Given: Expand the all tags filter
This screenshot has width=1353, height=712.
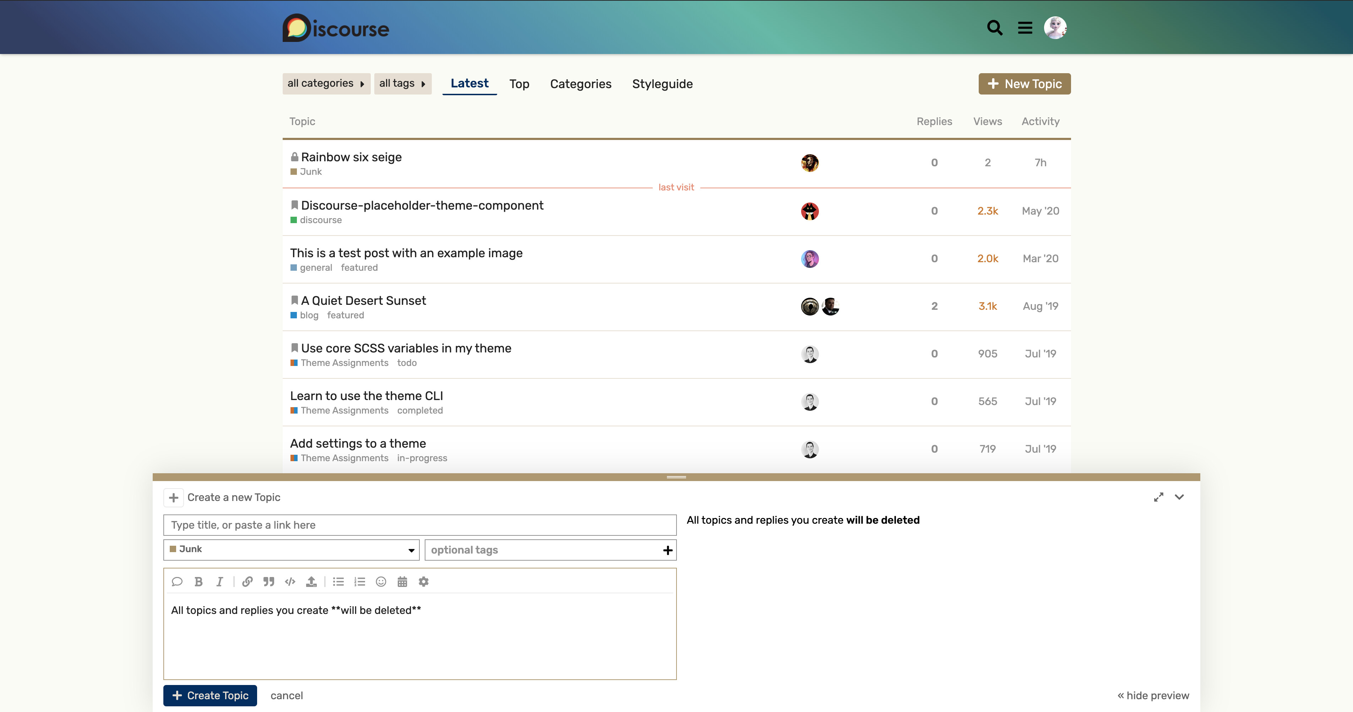Looking at the screenshot, I should click(x=402, y=83).
